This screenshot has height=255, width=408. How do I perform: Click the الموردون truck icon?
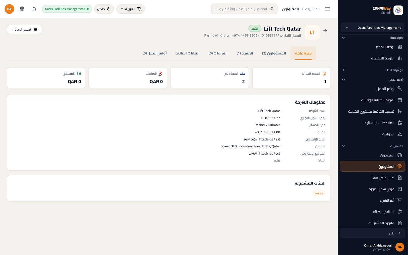coord(400,155)
